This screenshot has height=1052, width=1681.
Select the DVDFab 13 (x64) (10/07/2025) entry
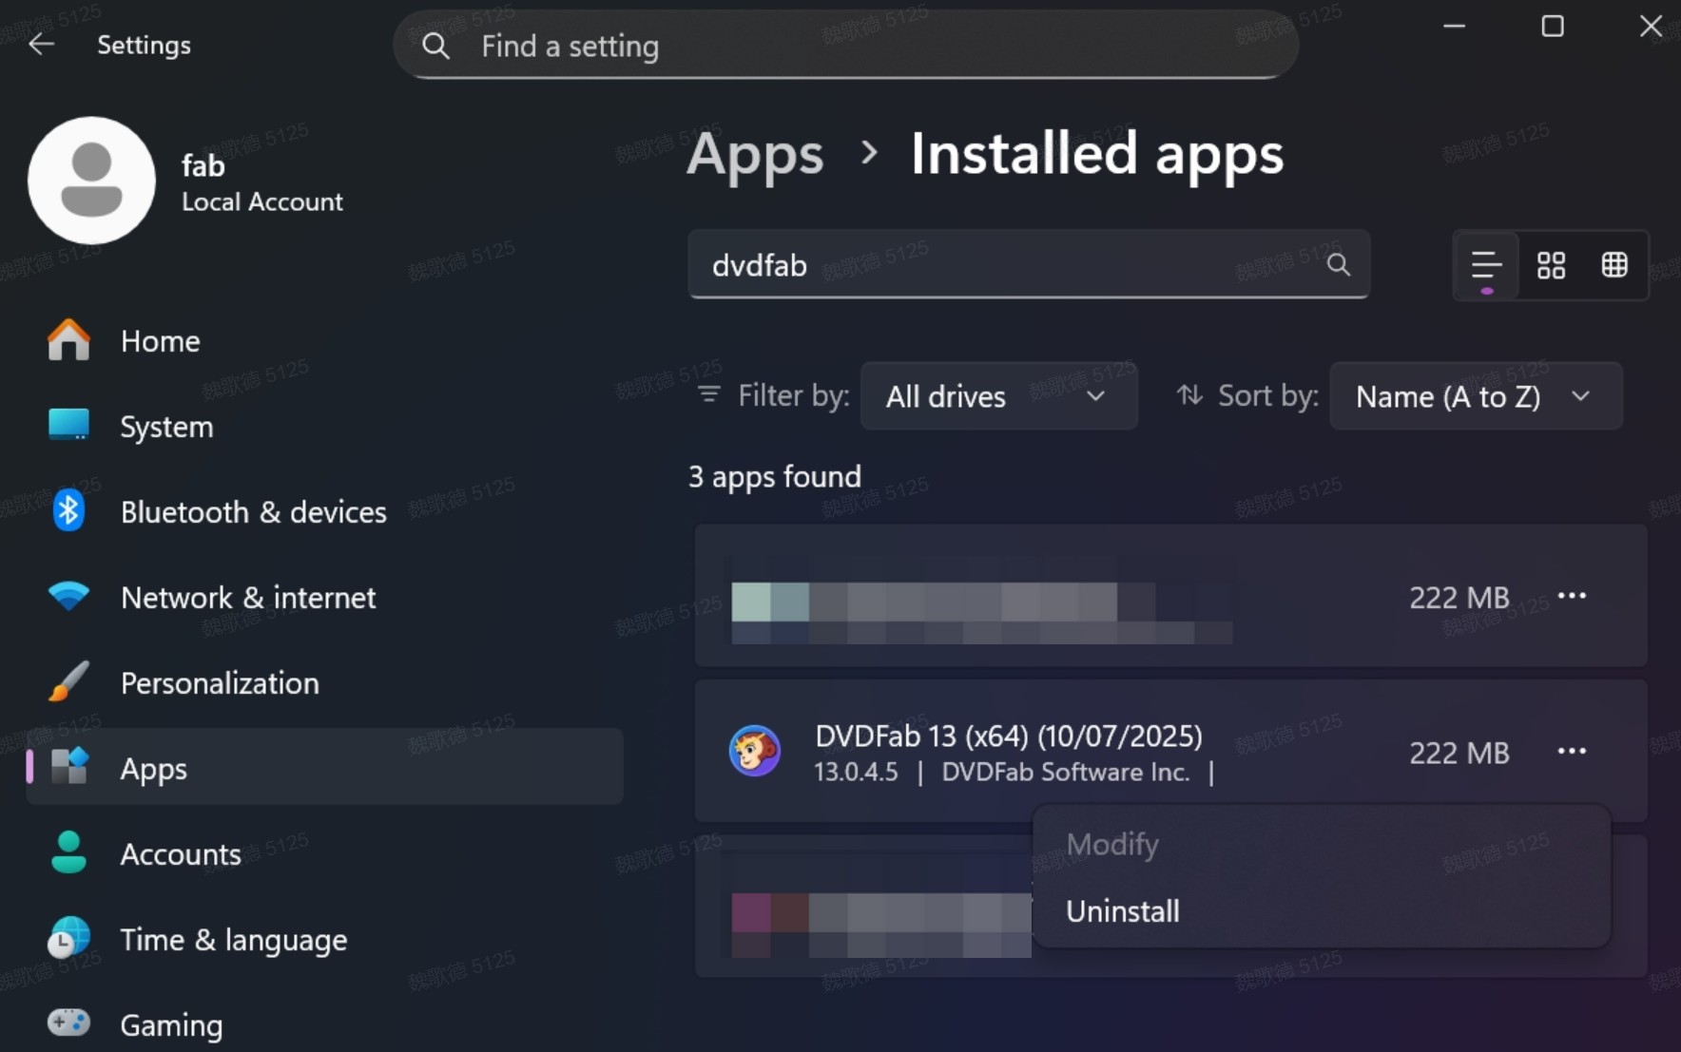(1170, 751)
